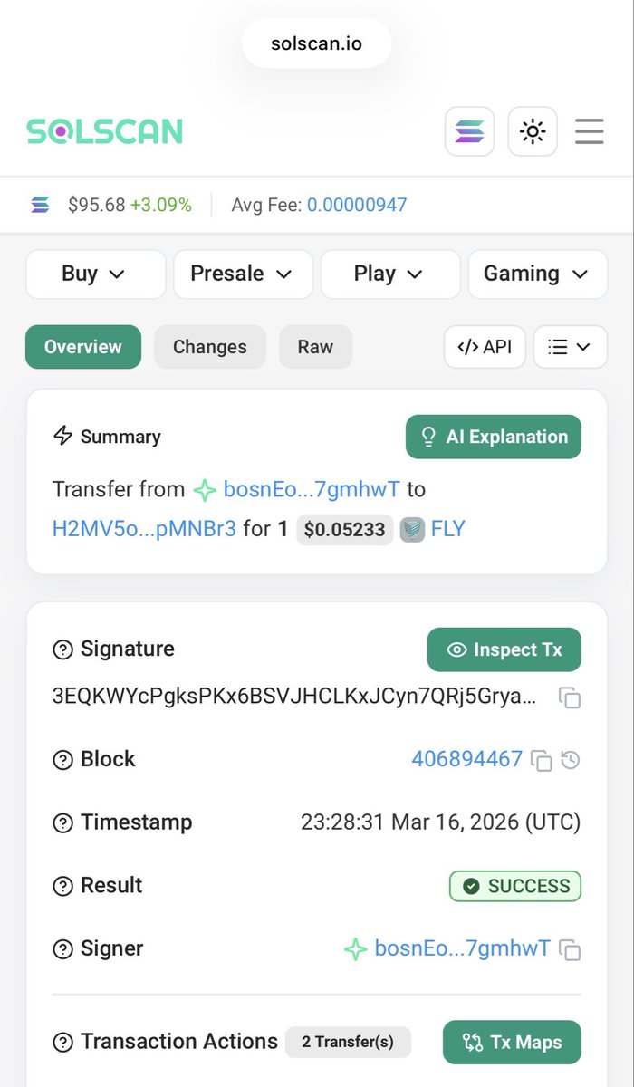Image resolution: width=634 pixels, height=1087 pixels.
Task: Open Signer address bosnEo...7gmhwT
Action: coord(462,948)
